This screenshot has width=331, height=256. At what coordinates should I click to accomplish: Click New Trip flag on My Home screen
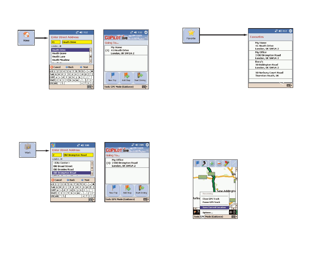click(112, 77)
